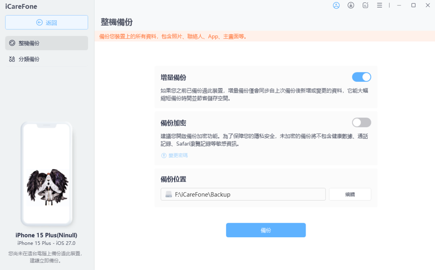435x270 pixels.
Task: Click the 變更密碼 link
Action: pyautogui.click(x=178, y=156)
